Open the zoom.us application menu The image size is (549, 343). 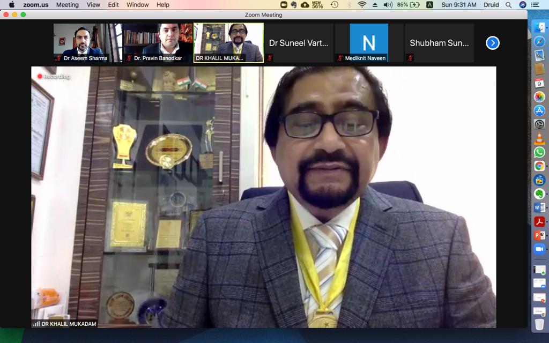(36, 5)
